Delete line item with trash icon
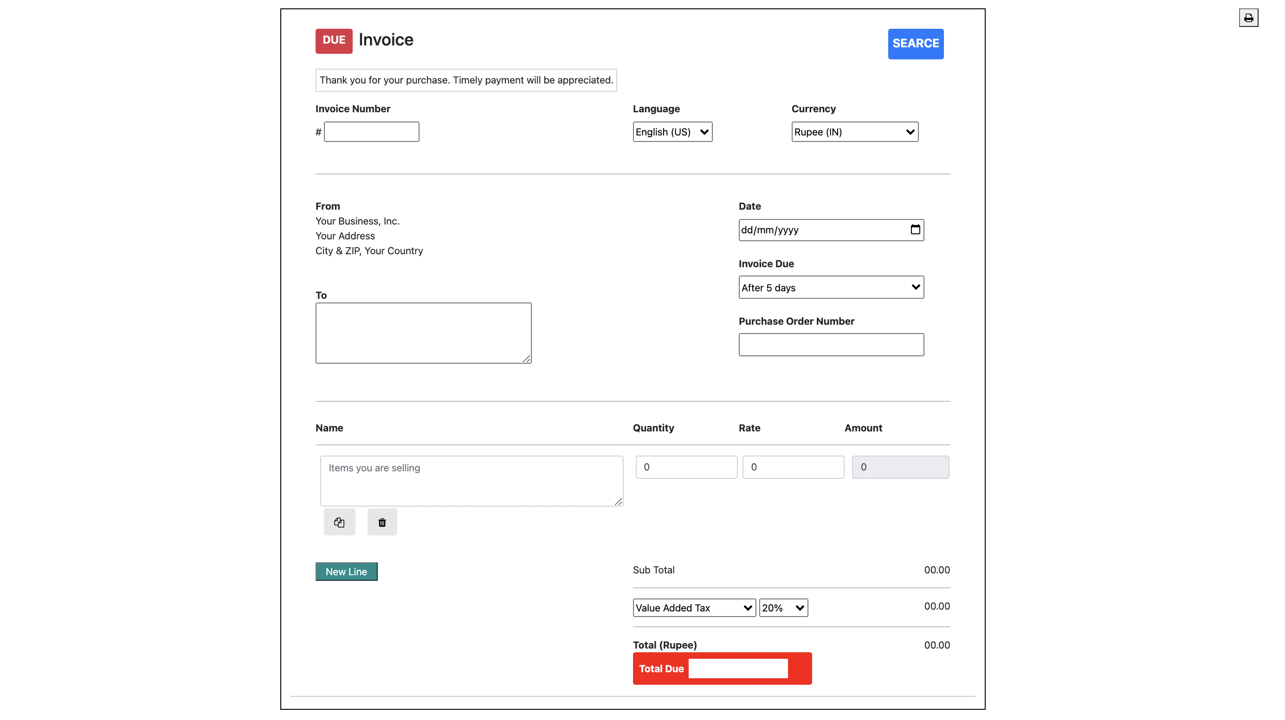 [382, 522]
